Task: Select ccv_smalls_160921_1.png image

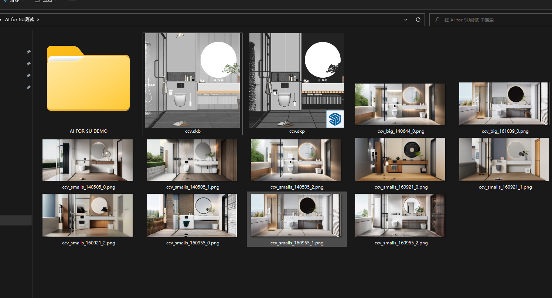Action: (504, 160)
